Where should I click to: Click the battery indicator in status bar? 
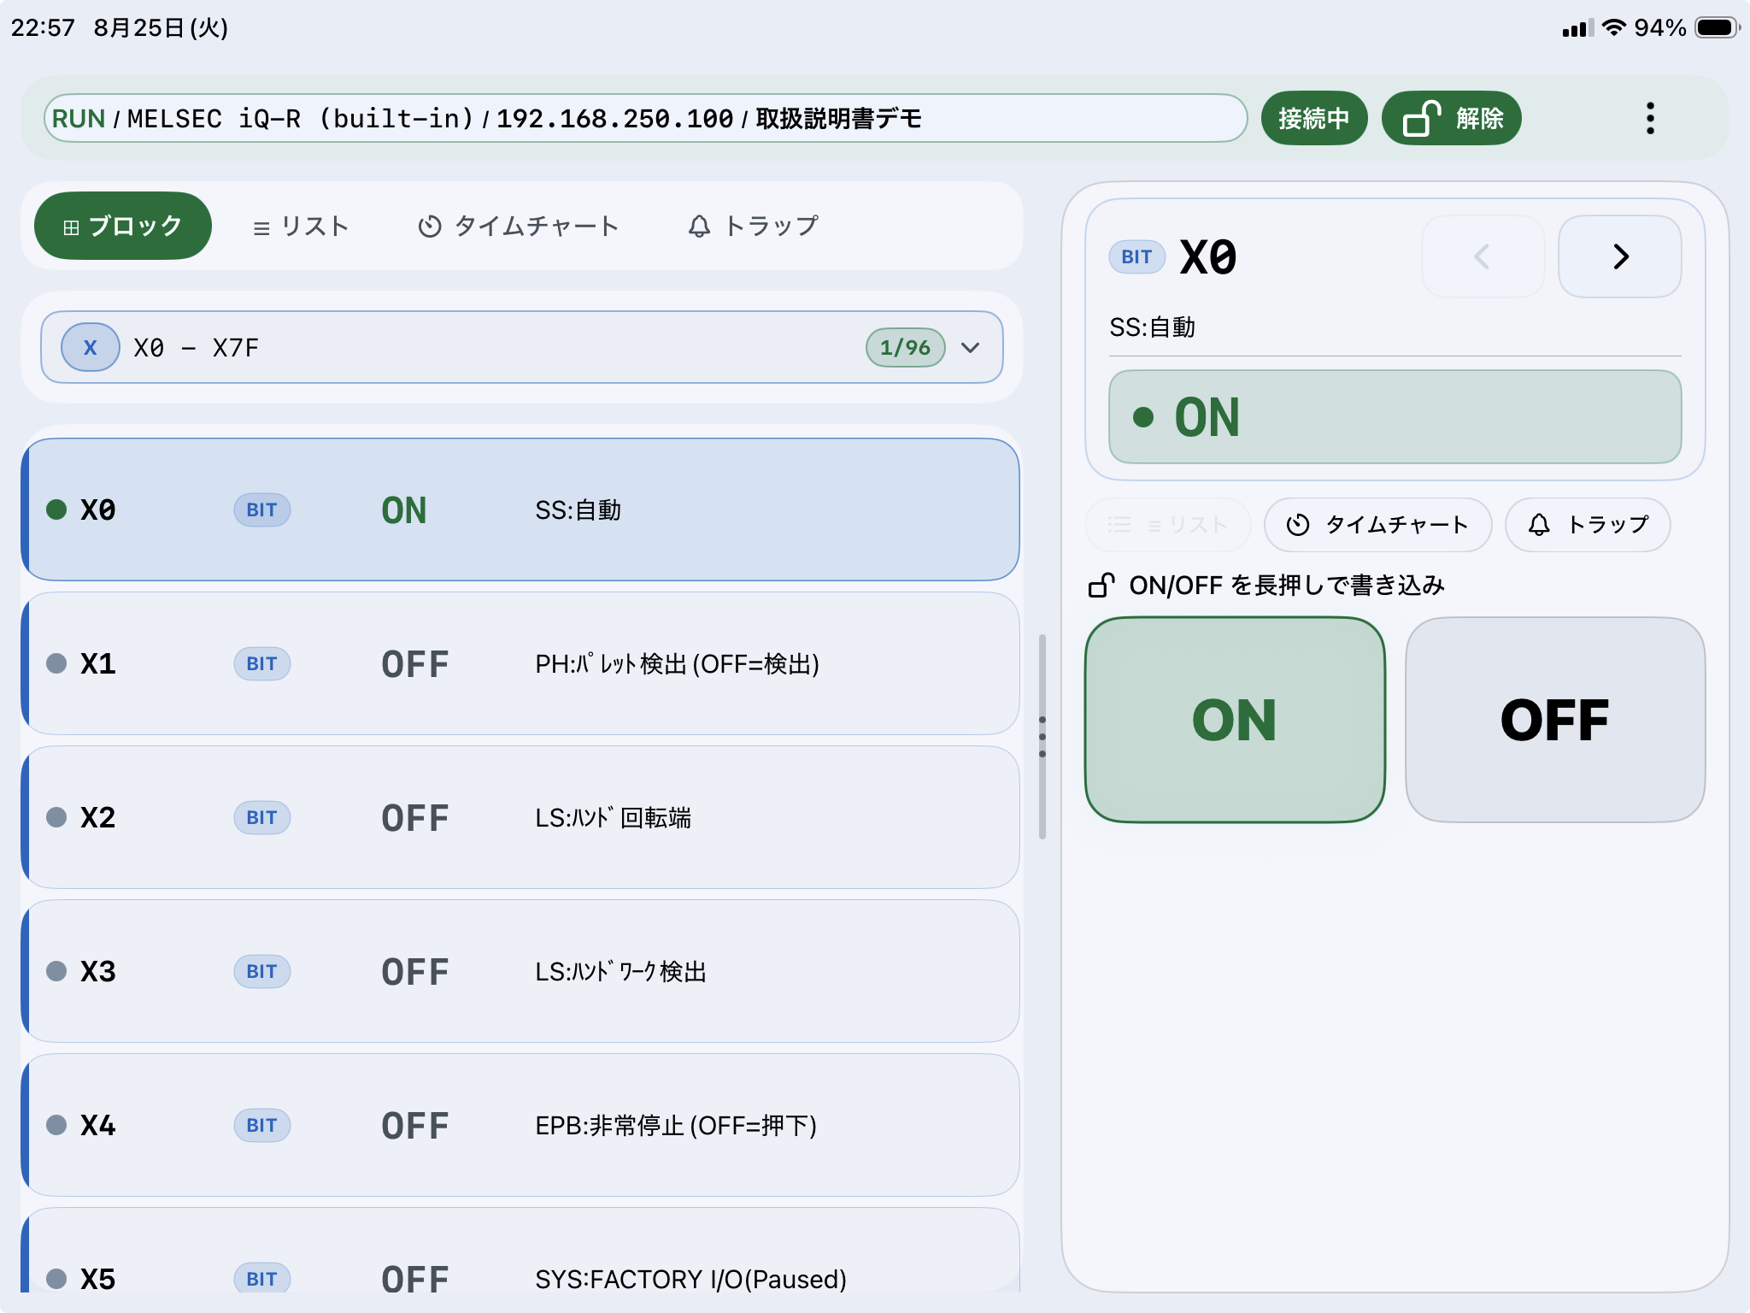1718,27
